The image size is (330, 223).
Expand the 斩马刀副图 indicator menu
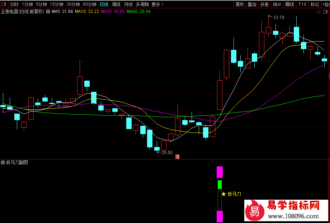[x=3, y=162]
